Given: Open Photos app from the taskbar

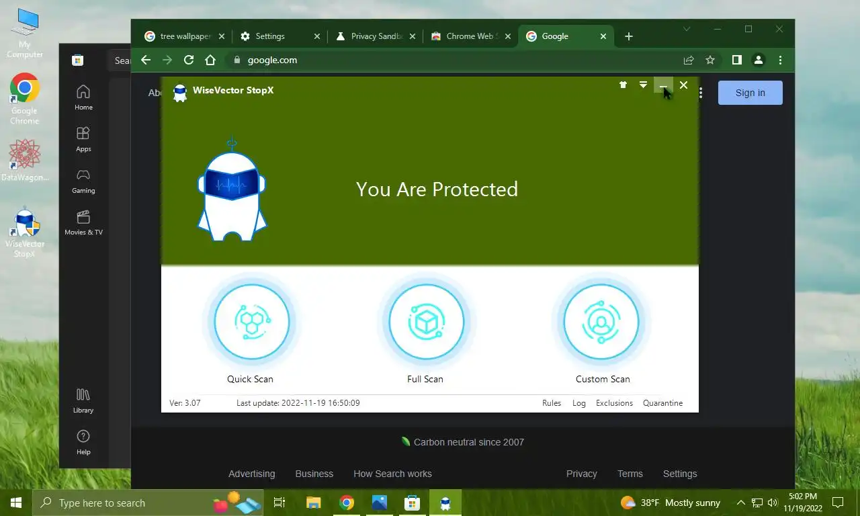Looking at the screenshot, I should [x=380, y=503].
